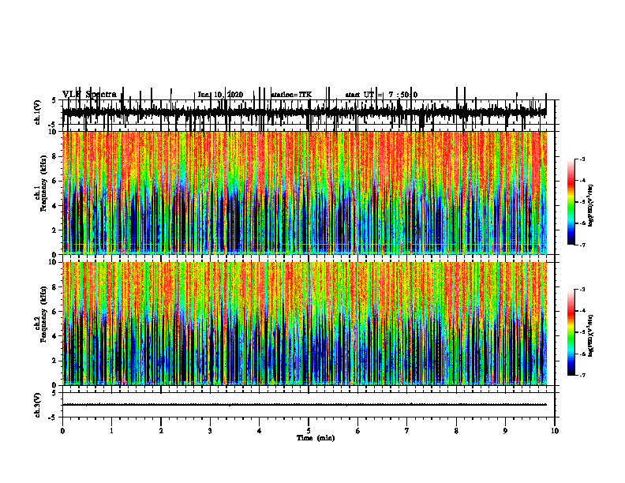Click the ch.2 spectrogram color scale bar
The image size is (625, 483).
click(x=571, y=332)
